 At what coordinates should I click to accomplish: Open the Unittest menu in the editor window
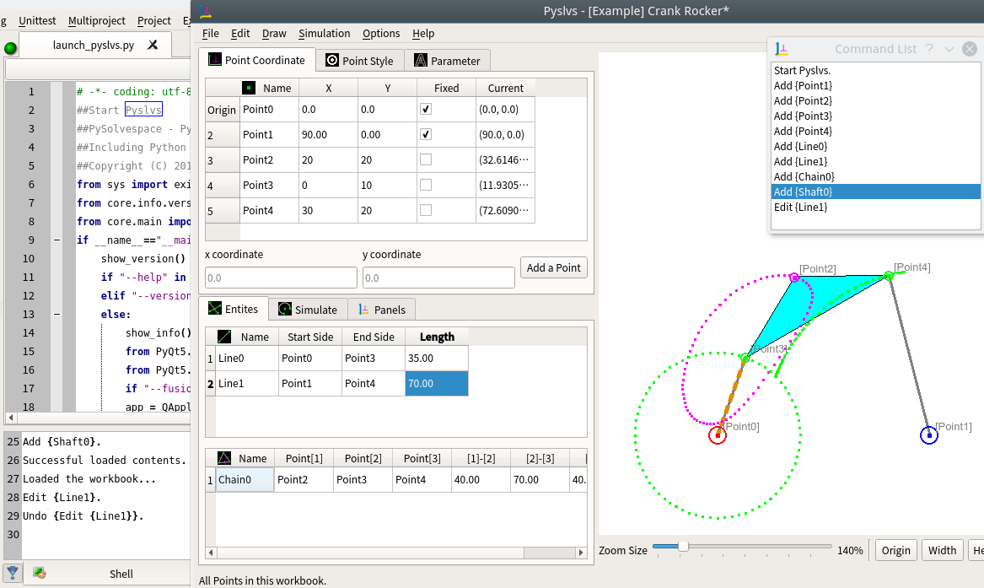pos(37,21)
